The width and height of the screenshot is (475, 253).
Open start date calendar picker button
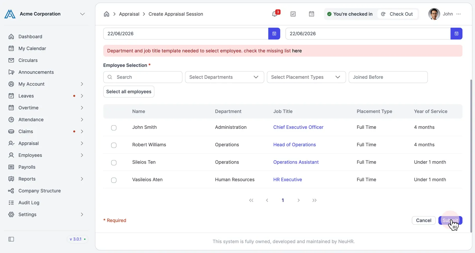[x=274, y=34]
